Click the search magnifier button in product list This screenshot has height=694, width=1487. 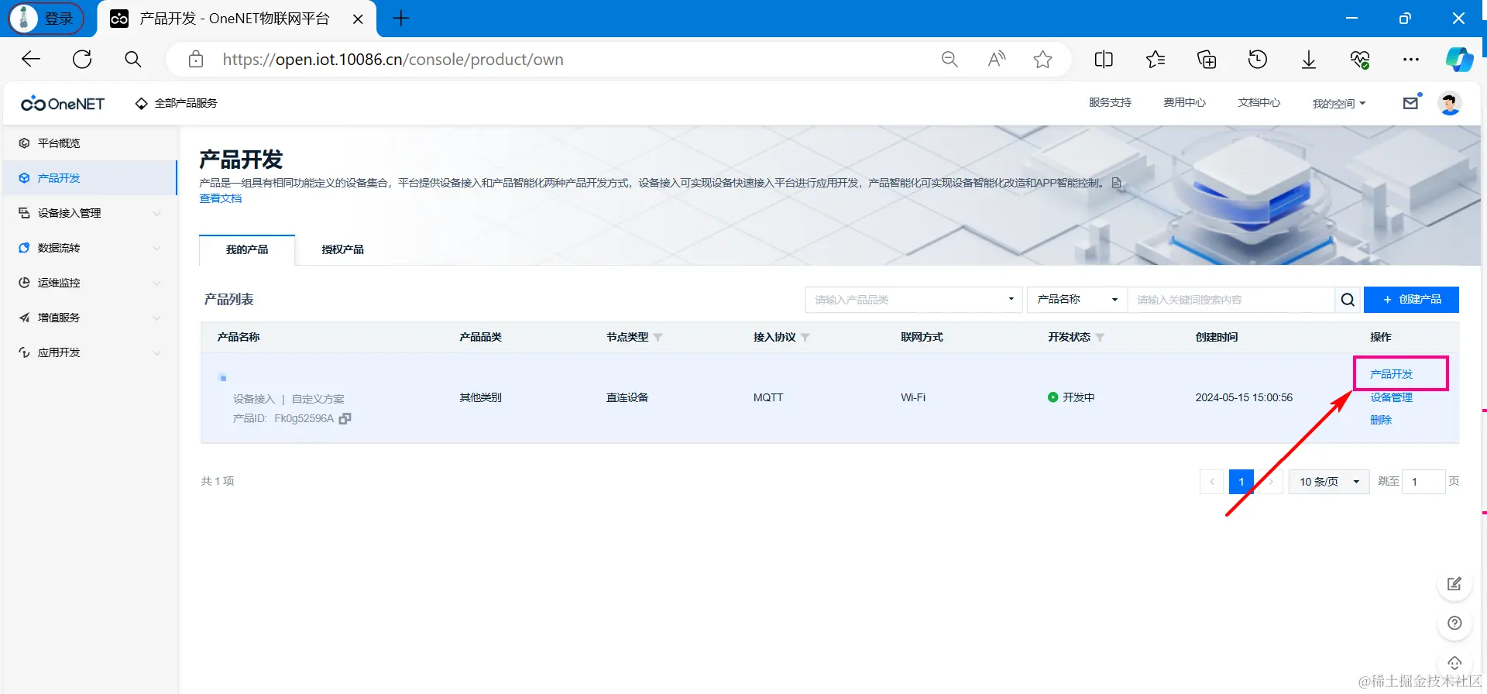pos(1348,300)
